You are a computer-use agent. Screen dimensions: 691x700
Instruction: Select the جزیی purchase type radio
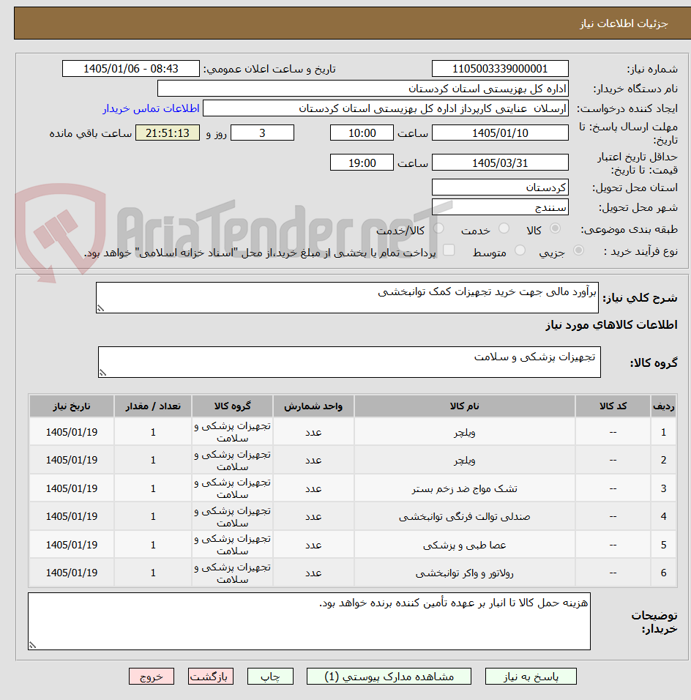click(x=578, y=250)
